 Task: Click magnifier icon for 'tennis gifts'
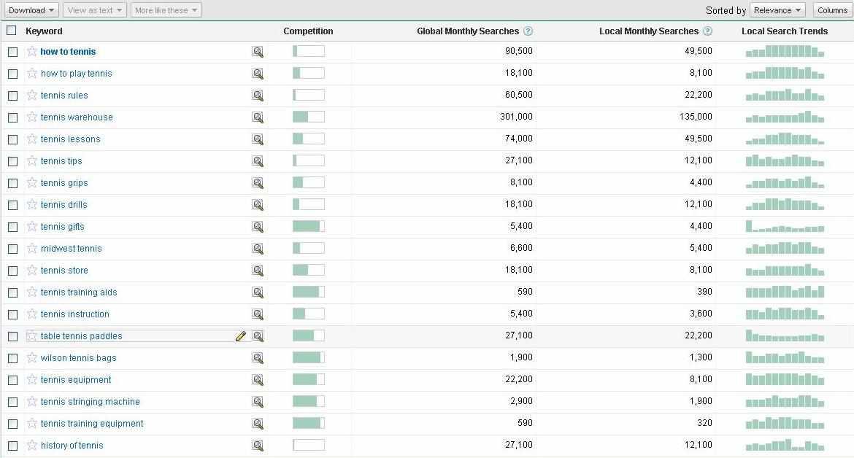point(258,227)
